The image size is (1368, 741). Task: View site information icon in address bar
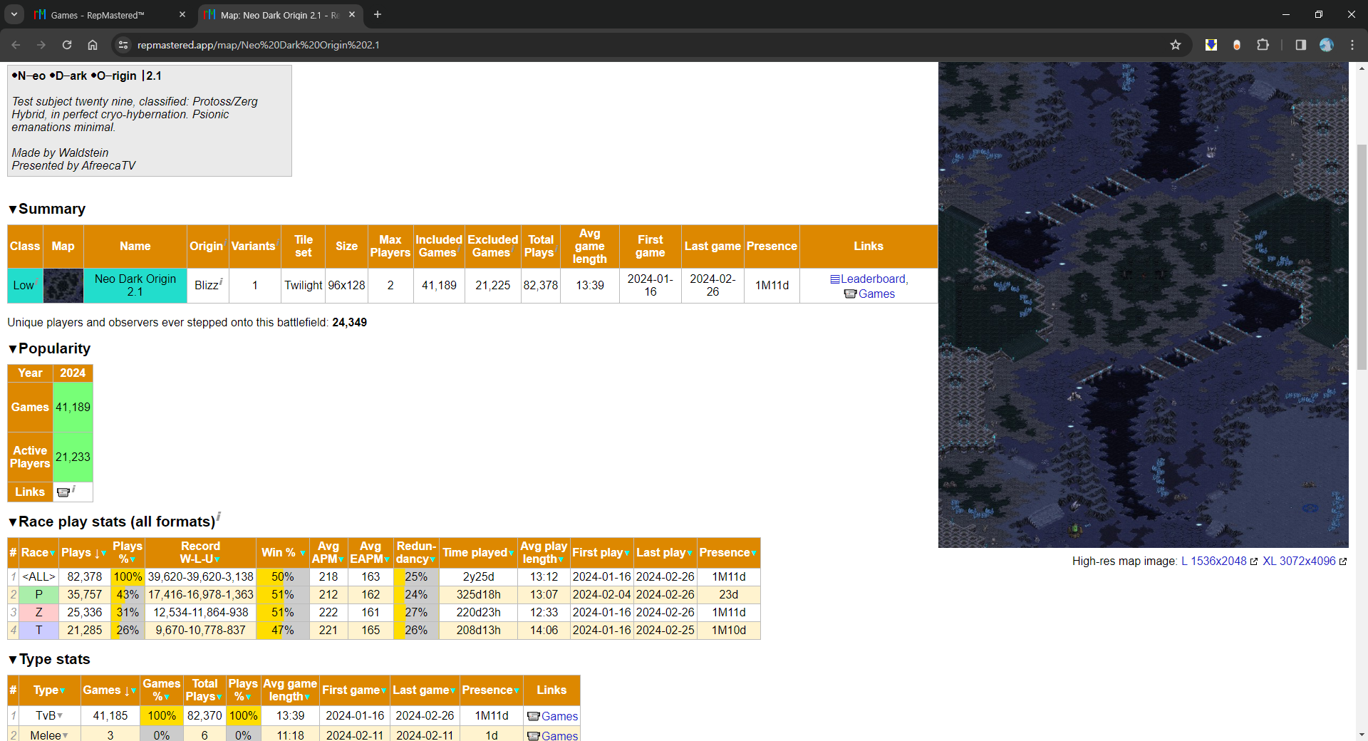point(123,45)
